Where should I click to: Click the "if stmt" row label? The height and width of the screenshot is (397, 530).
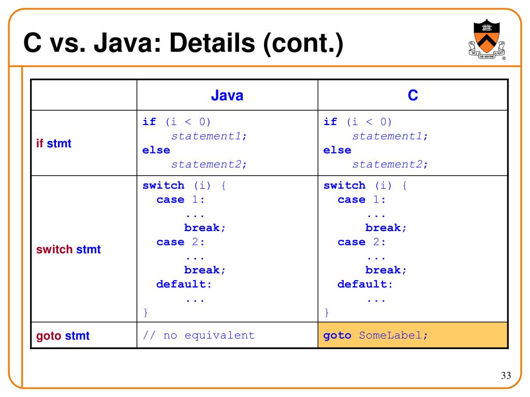click(x=54, y=144)
